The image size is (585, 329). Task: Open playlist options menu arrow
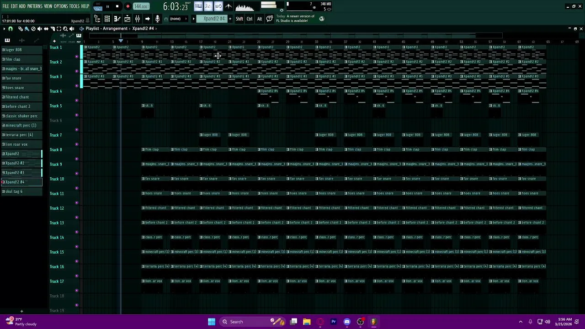coord(4,29)
